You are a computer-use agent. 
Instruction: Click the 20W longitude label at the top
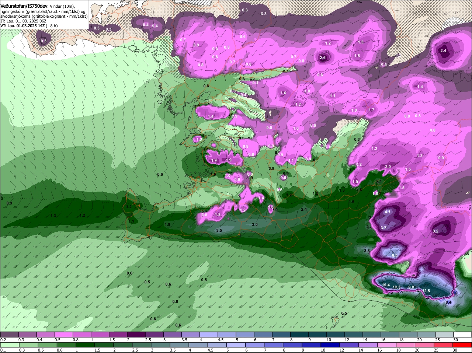(360, 2)
